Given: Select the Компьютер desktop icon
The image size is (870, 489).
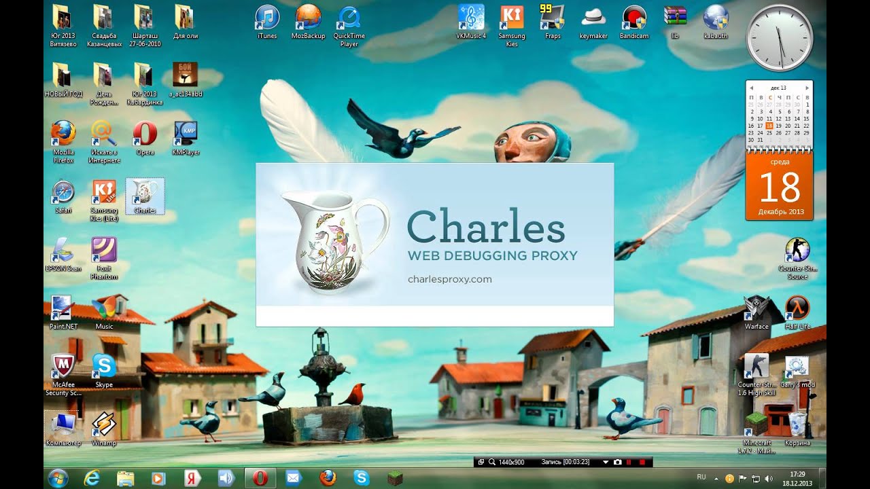Looking at the screenshot, I should coord(63,429).
